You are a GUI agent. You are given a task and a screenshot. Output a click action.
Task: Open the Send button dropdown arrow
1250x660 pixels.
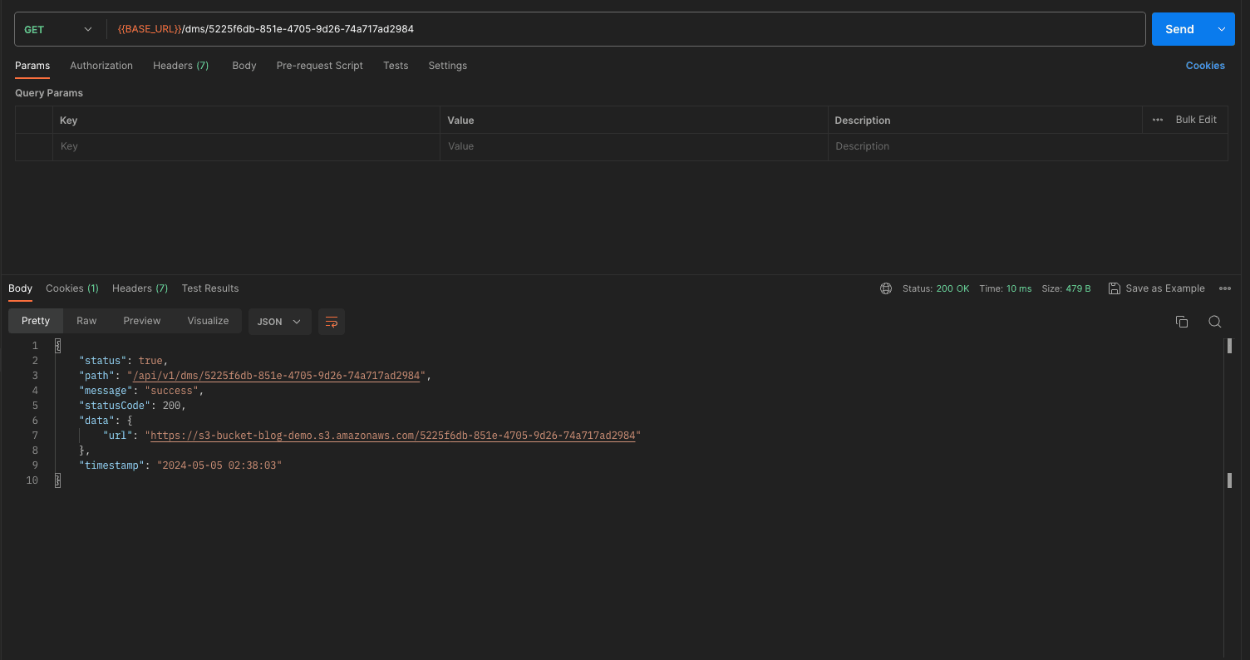pyautogui.click(x=1220, y=28)
